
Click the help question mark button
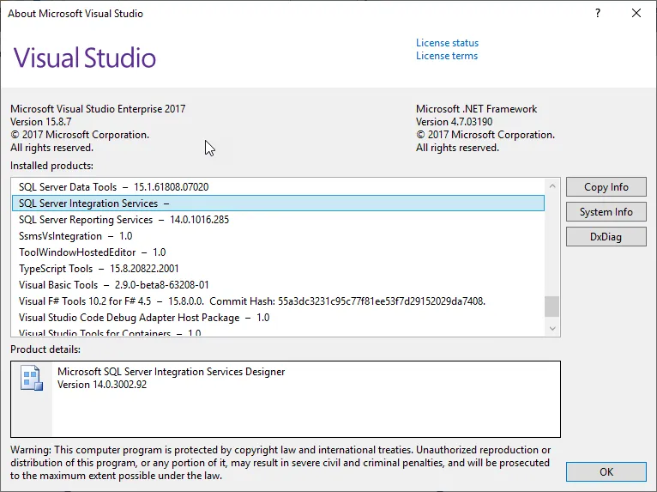tap(598, 14)
